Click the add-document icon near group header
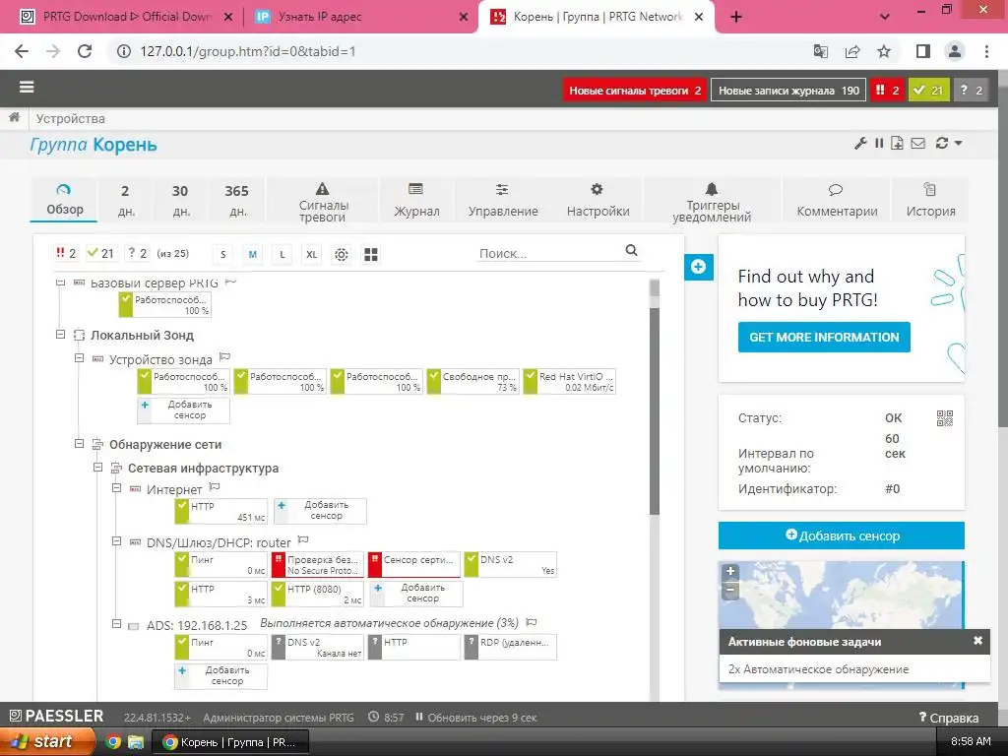This screenshot has width=1008, height=756. pos(897,143)
